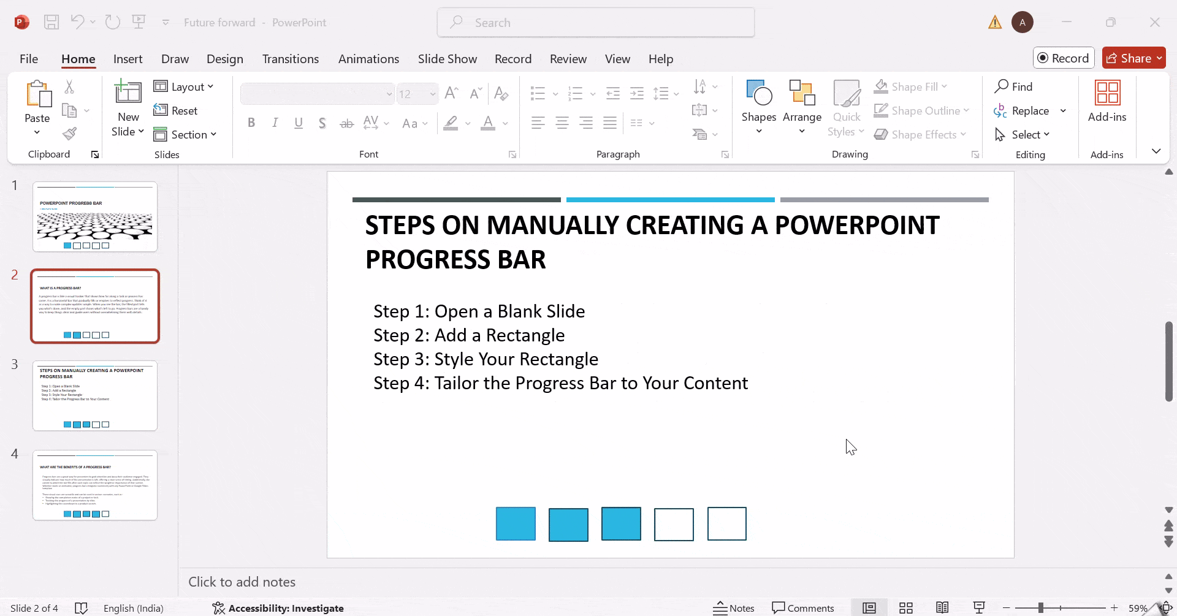Switch to the Animations tab
The image size is (1177, 616).
point(368,58)
